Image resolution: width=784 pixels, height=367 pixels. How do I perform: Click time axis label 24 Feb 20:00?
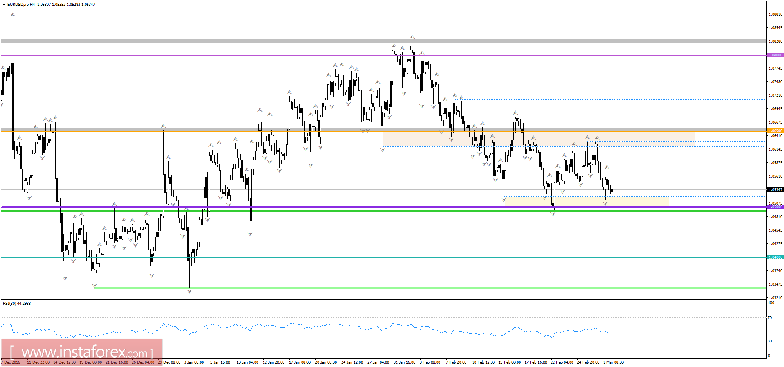coord(588,362)
